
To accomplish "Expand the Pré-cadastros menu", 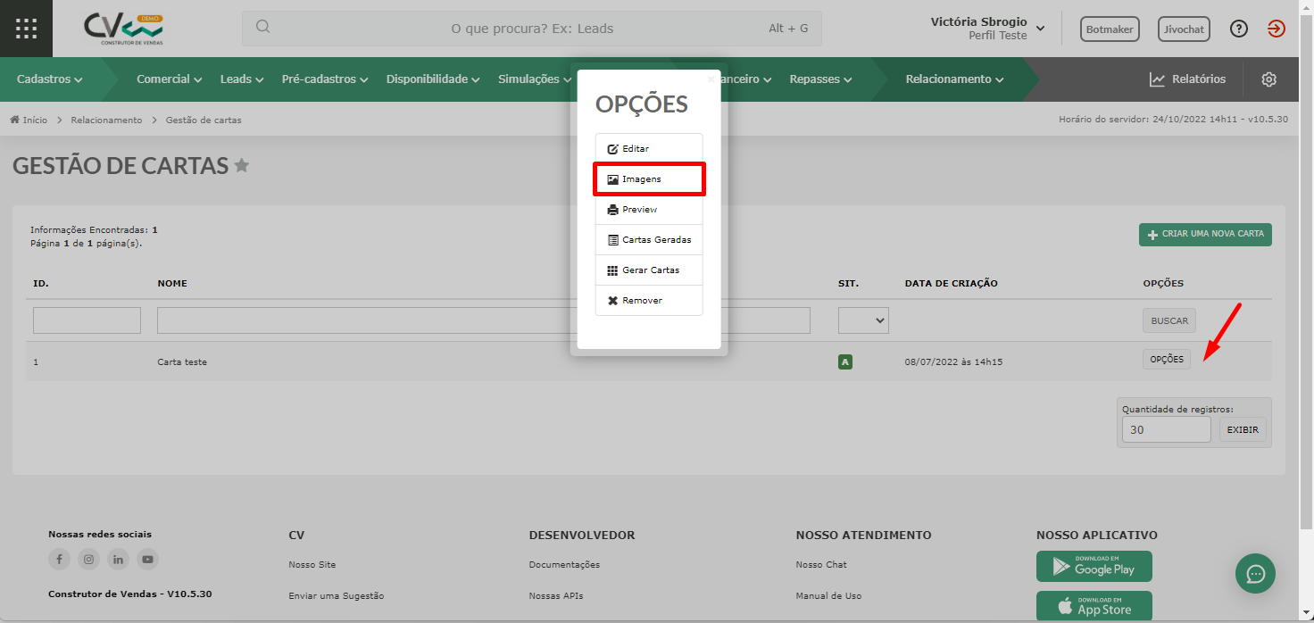I will tap(325, 79).
